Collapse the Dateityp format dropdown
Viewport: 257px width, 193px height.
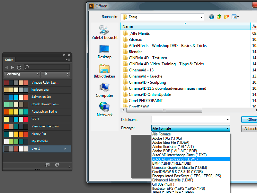click(227, 128)
